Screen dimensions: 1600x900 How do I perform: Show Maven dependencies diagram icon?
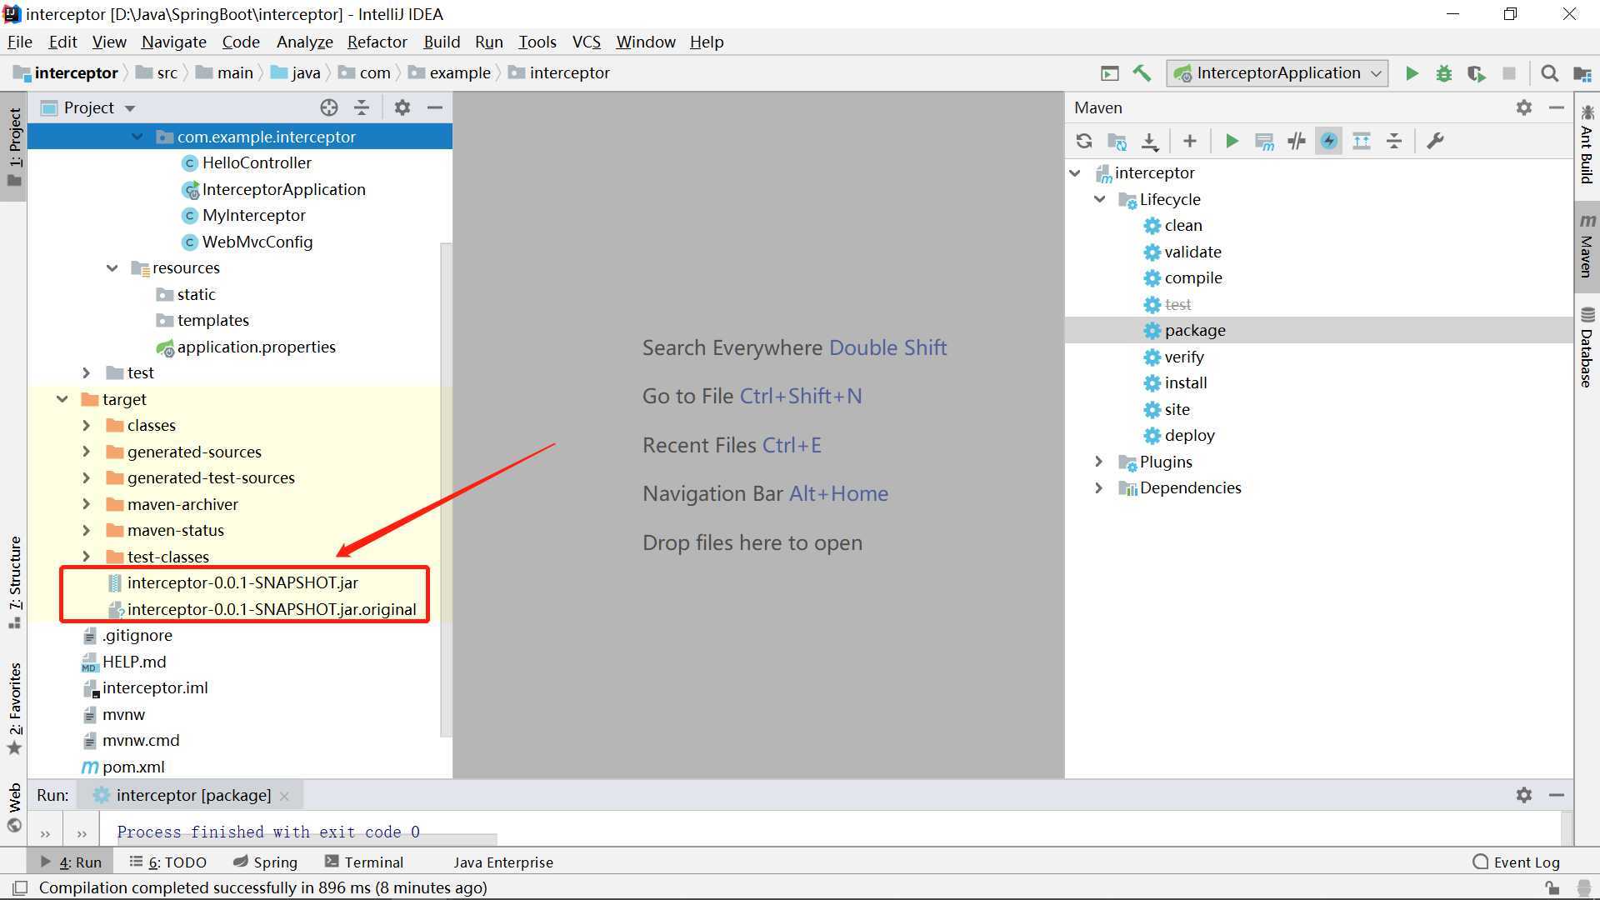pos(1361,141)
